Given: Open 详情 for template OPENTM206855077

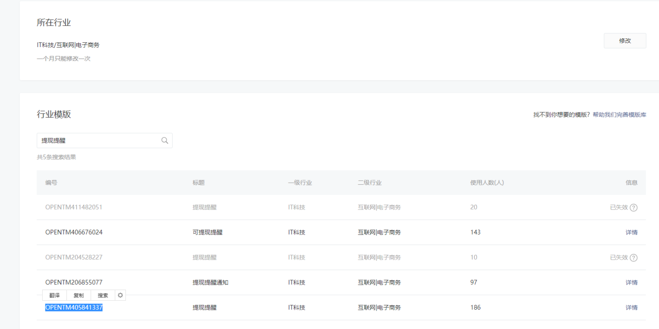Looking at the screenshot, I should pos(631,282).
